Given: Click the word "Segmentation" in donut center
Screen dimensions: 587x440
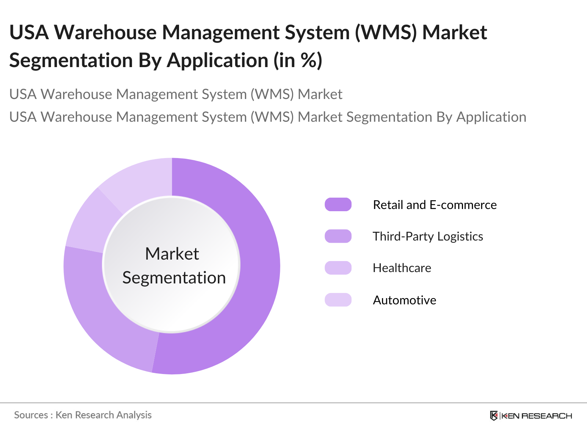Looking at the screenshot, I should tap(174, 278).
